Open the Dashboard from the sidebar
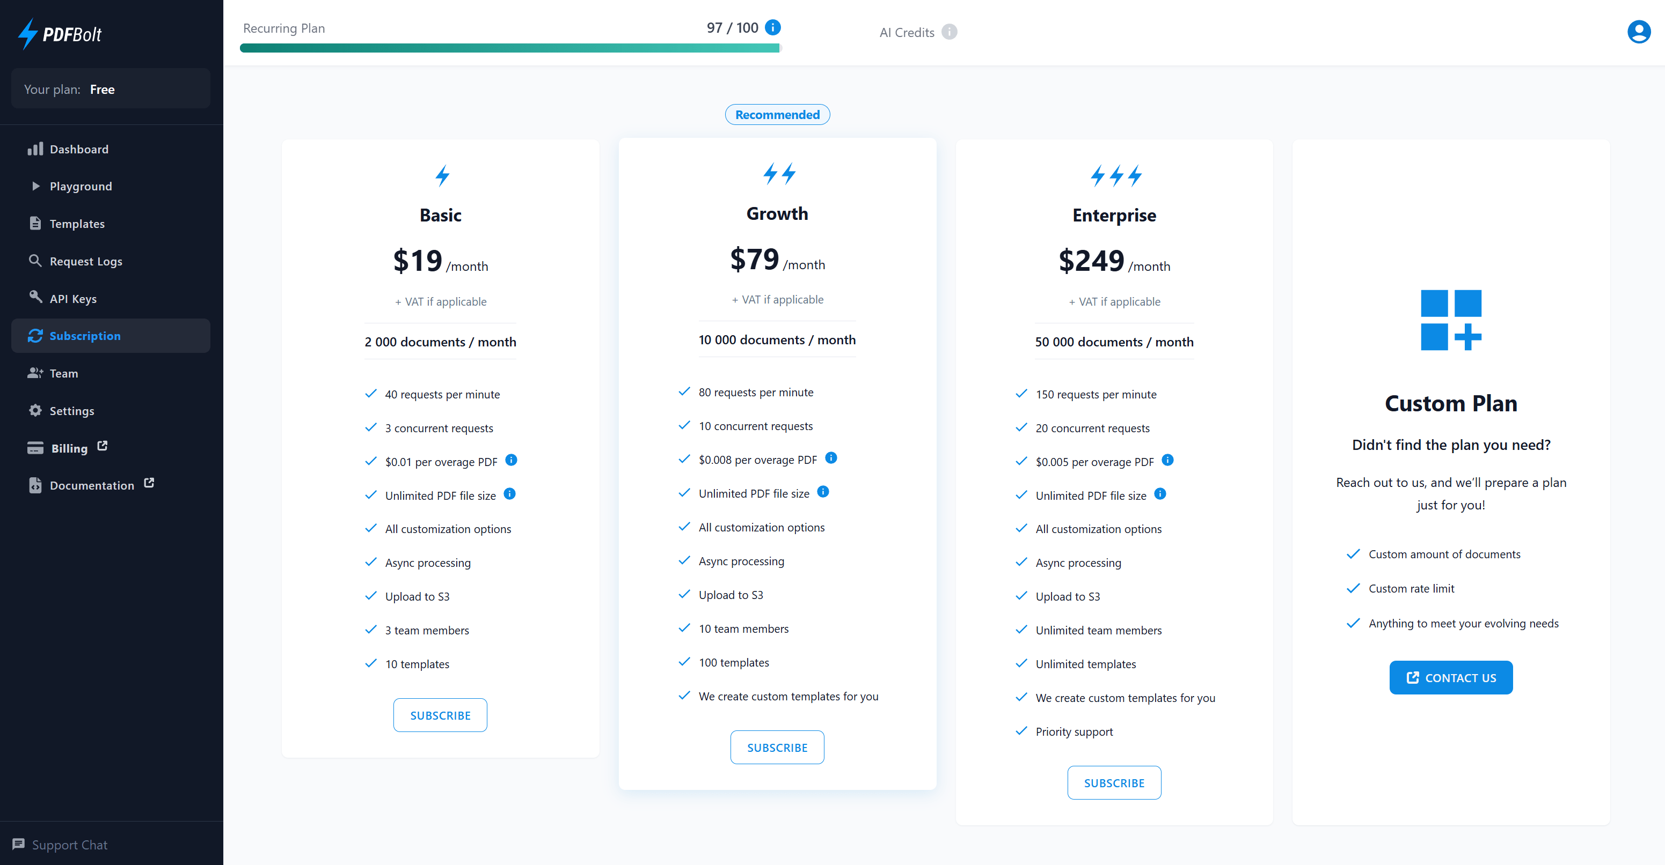 click(x=79, y=149)
